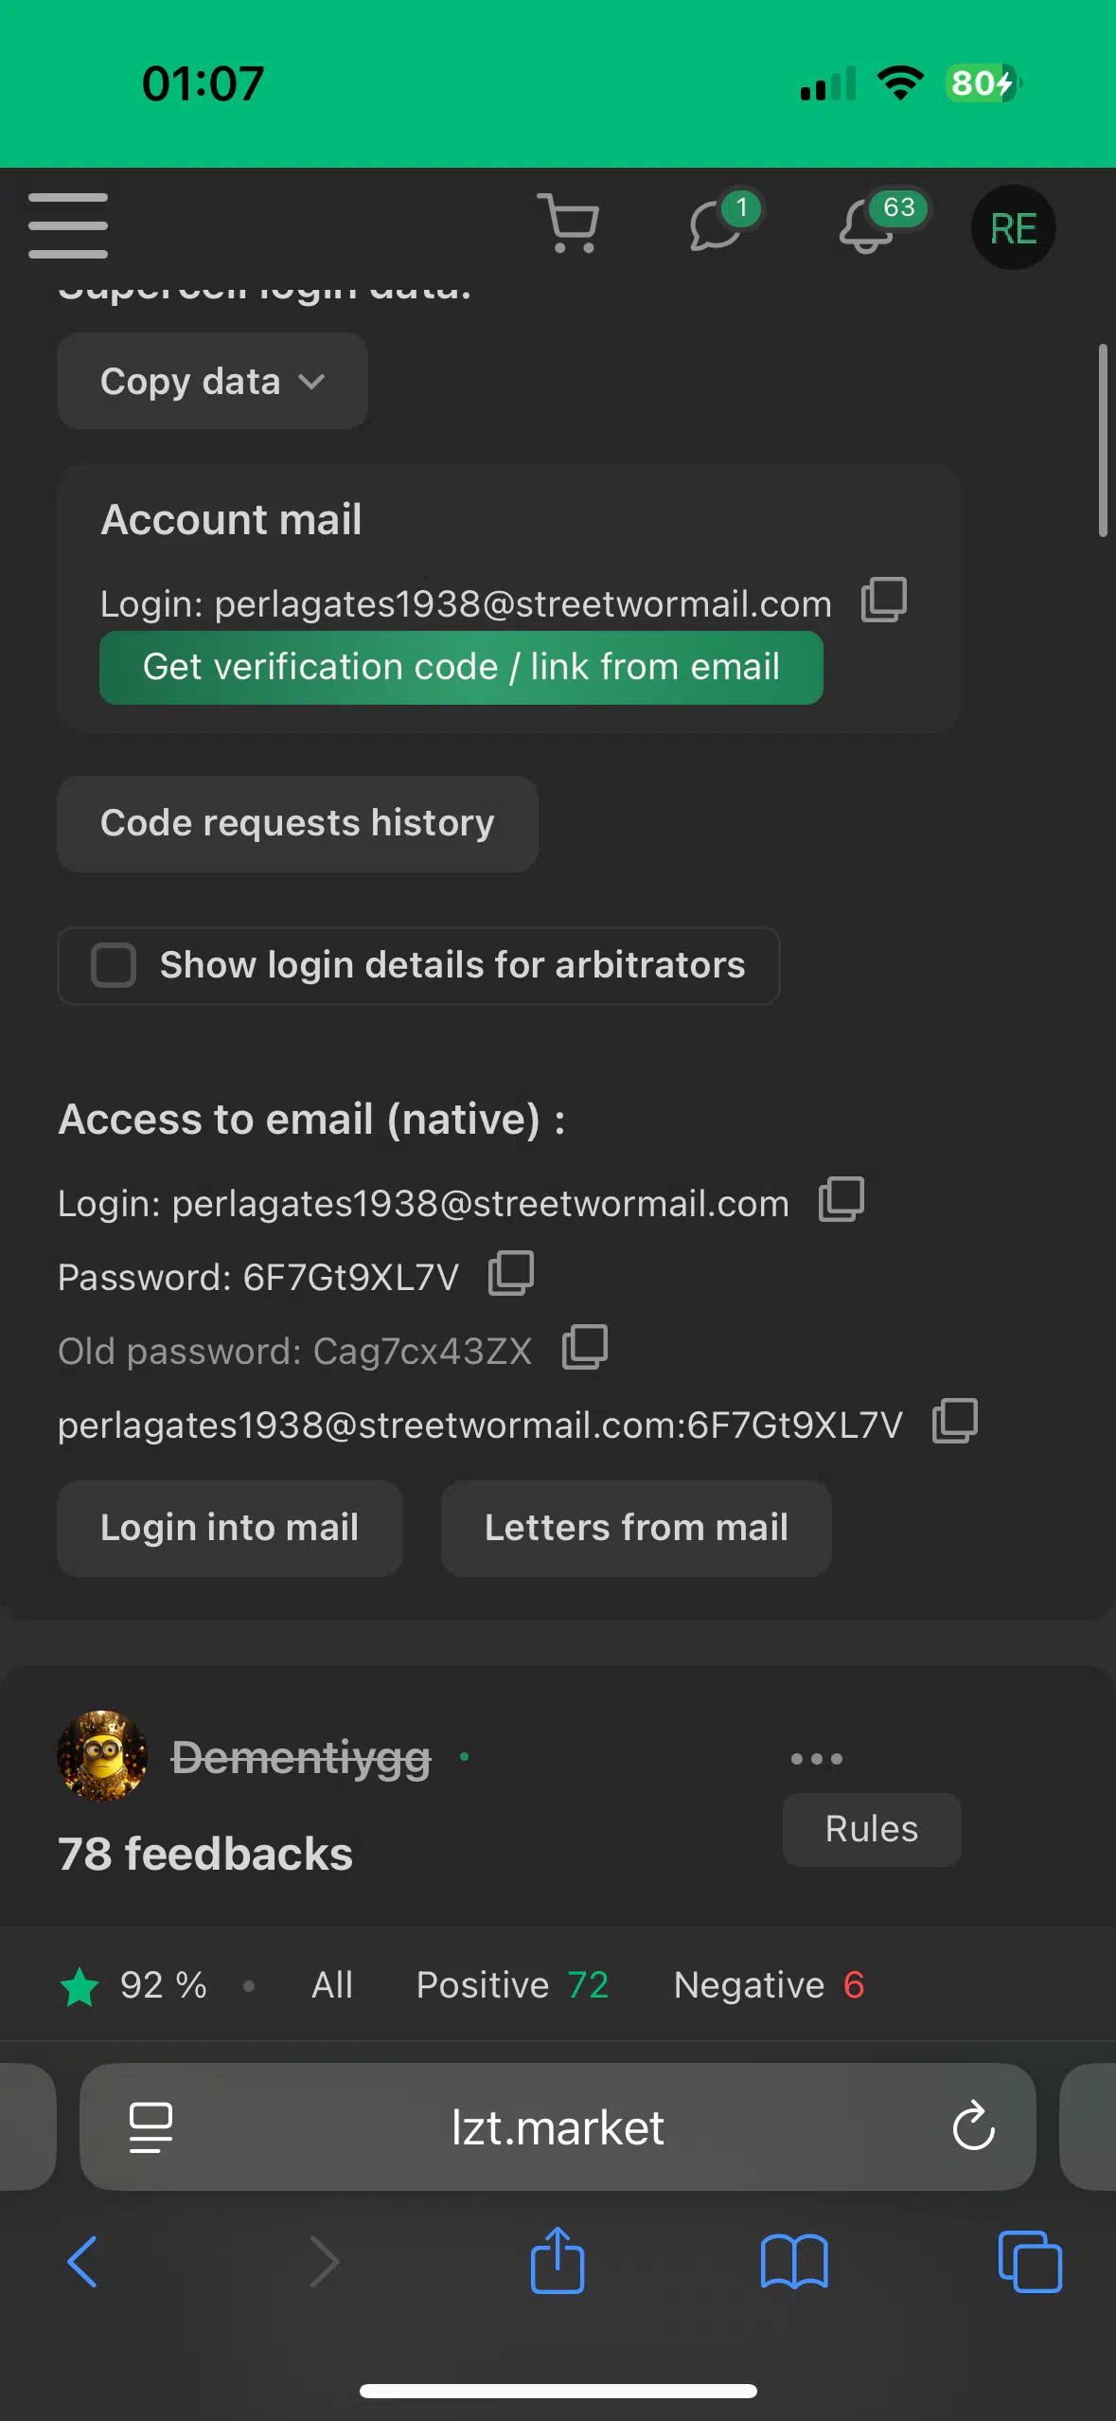Open Safari page settings in address bar

(151, 2127)
